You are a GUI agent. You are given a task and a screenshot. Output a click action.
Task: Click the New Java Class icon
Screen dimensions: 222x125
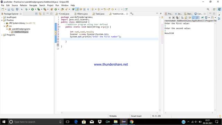[55, 9]
